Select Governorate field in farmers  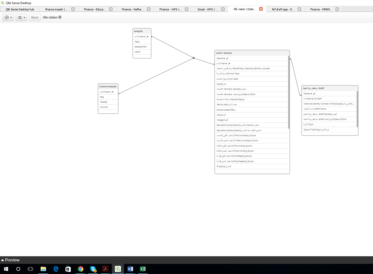tap(252, 110)
